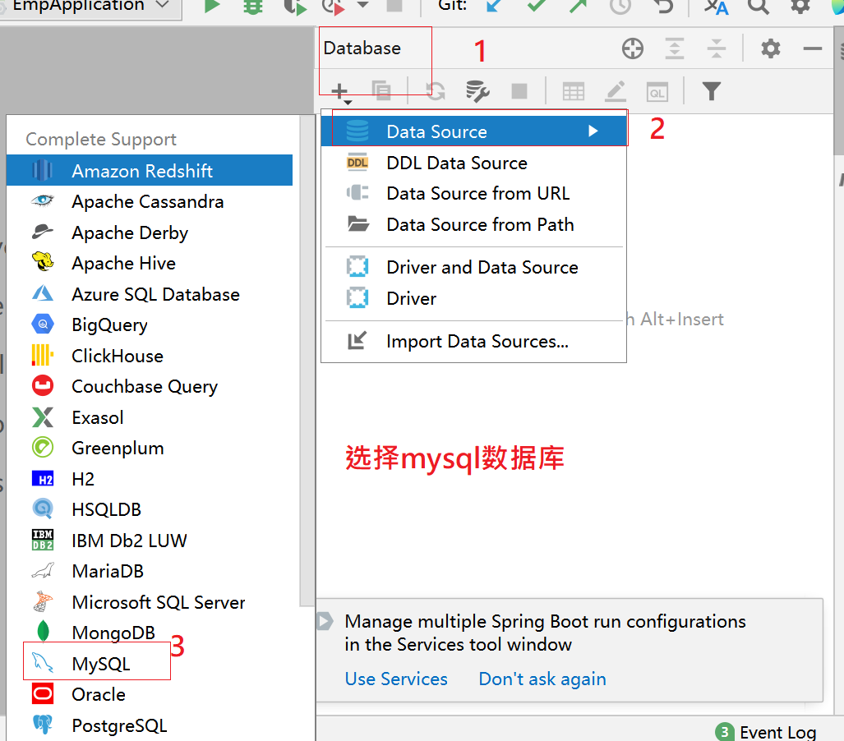The width and height of the screenshot is (844, 741).
Task: Choose PostgreSQL from the database list
Action: click(x=119, y=725)
